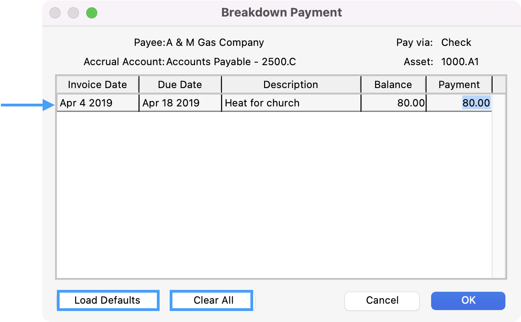Screen dimensions: 521x322
Task: Cancel the Breakdown Payment dialog
Action: (x=382, y=301)
